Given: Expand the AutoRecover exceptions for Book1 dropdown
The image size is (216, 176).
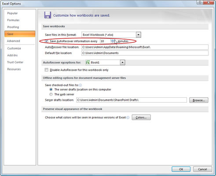Looking at the screenshot, I should point(122,62).
